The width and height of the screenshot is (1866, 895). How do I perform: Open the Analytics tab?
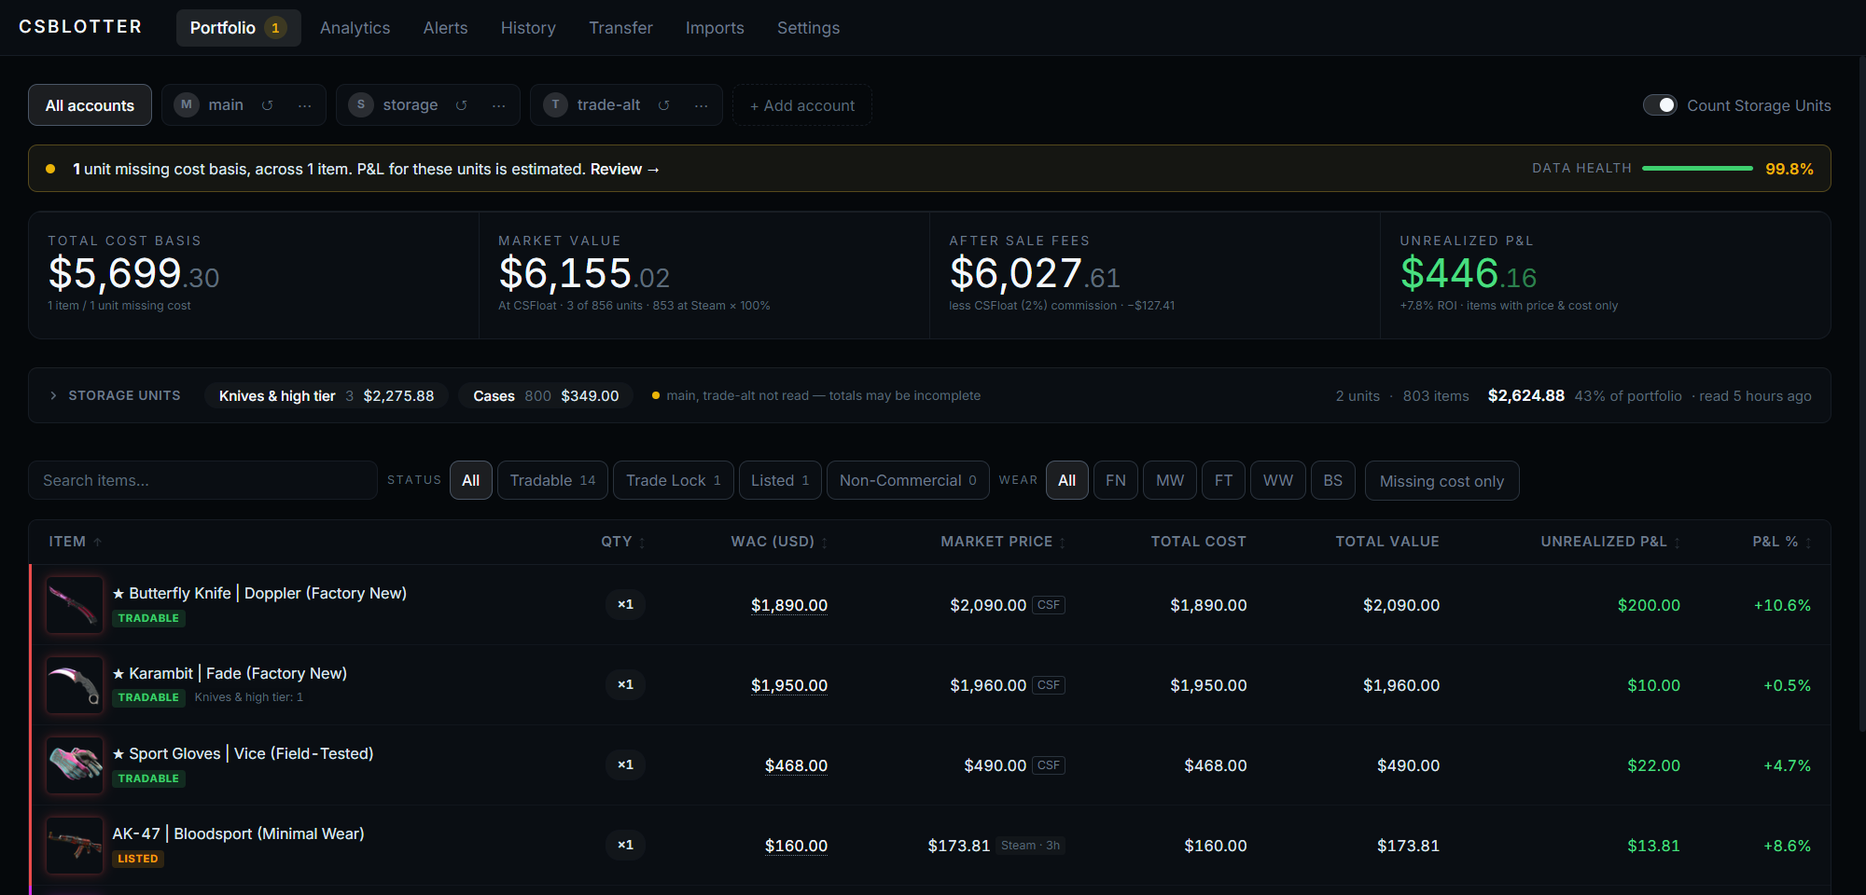(x=355, y=28)
